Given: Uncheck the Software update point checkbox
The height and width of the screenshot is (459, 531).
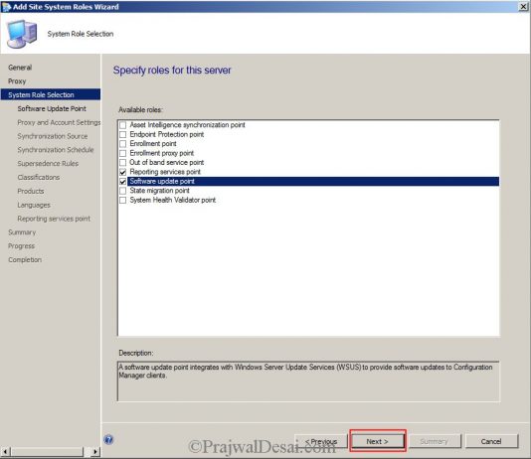Looking at the screenshot, I should [x=123, y=181].
